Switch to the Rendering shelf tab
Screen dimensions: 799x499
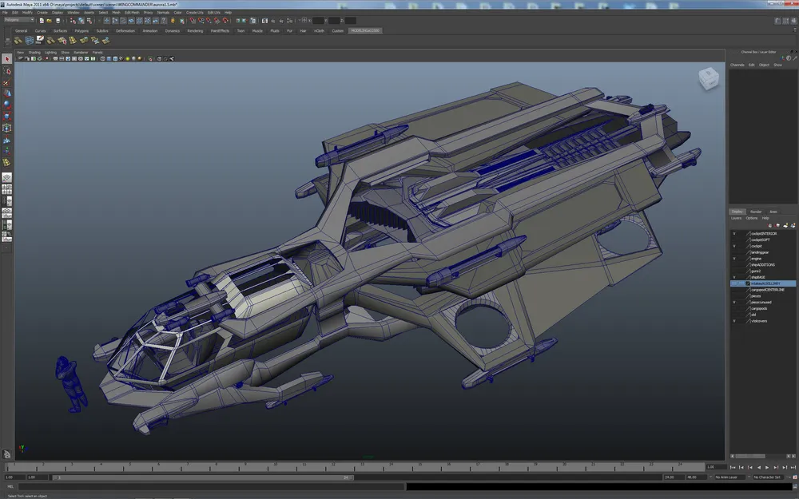click(195, 31)
